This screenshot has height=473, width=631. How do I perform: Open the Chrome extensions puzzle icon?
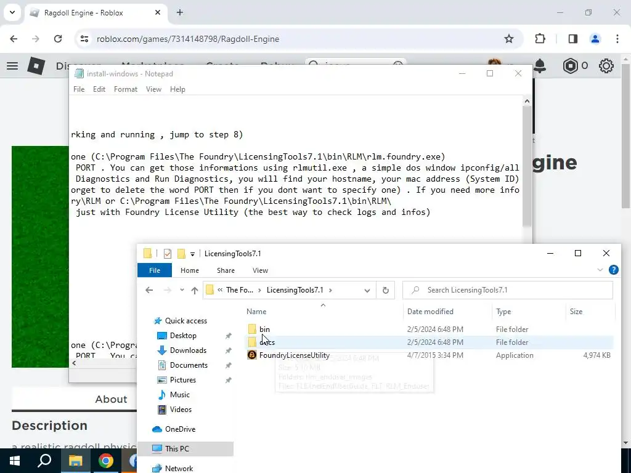[540, 39]
